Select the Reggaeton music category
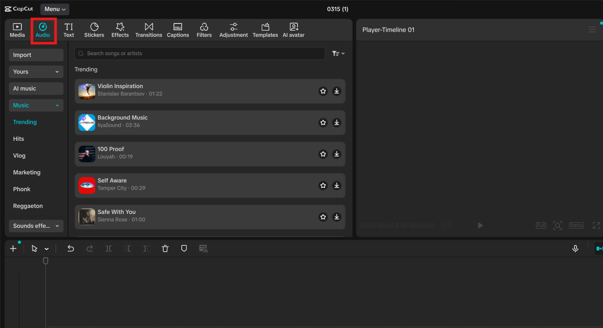This screenshot has width=603, height=328. tap(28, 206)
